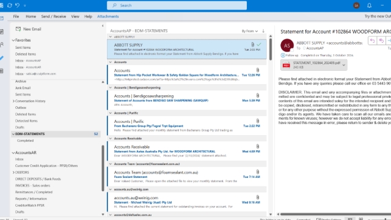The width and height of the screenshot is (391, 220).
Task: Open the notifications bell
Action: pos(369,5)
